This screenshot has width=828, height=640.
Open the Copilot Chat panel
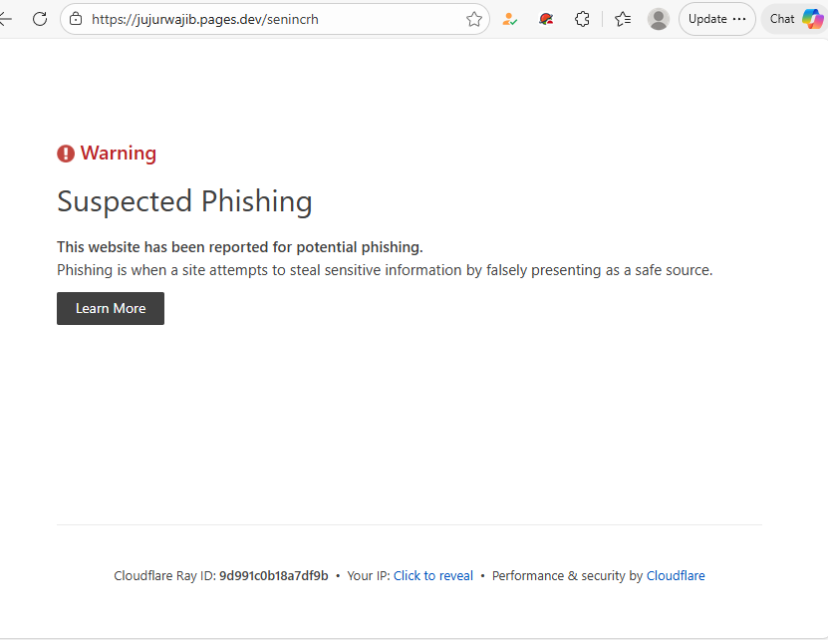pos(796,19)
